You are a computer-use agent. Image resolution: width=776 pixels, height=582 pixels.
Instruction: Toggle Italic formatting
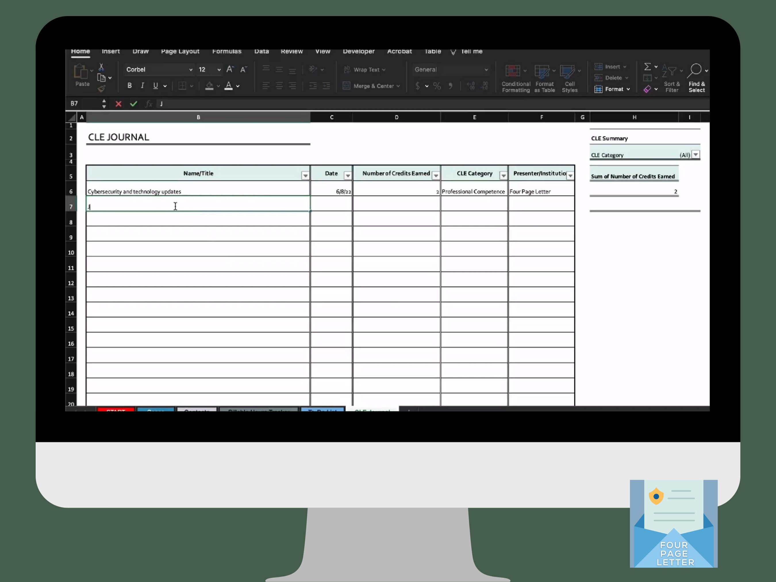click(143, 86)
